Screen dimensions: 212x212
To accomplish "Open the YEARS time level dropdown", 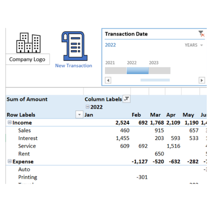I will pos(194,45).
